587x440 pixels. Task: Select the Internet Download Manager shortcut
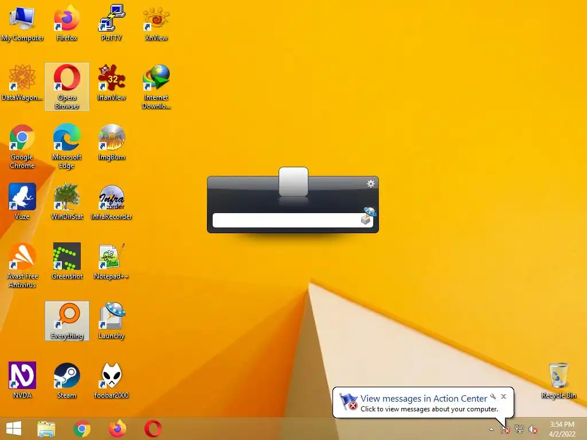[156, 87]
